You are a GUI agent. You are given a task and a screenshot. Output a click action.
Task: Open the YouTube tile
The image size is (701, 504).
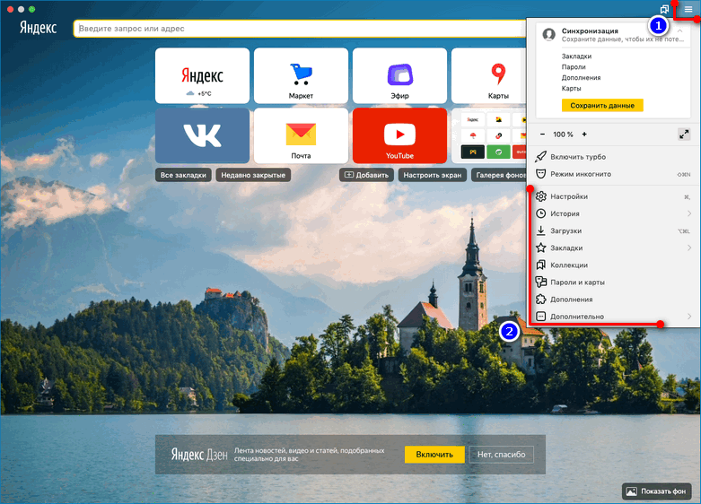coord(399,135)
